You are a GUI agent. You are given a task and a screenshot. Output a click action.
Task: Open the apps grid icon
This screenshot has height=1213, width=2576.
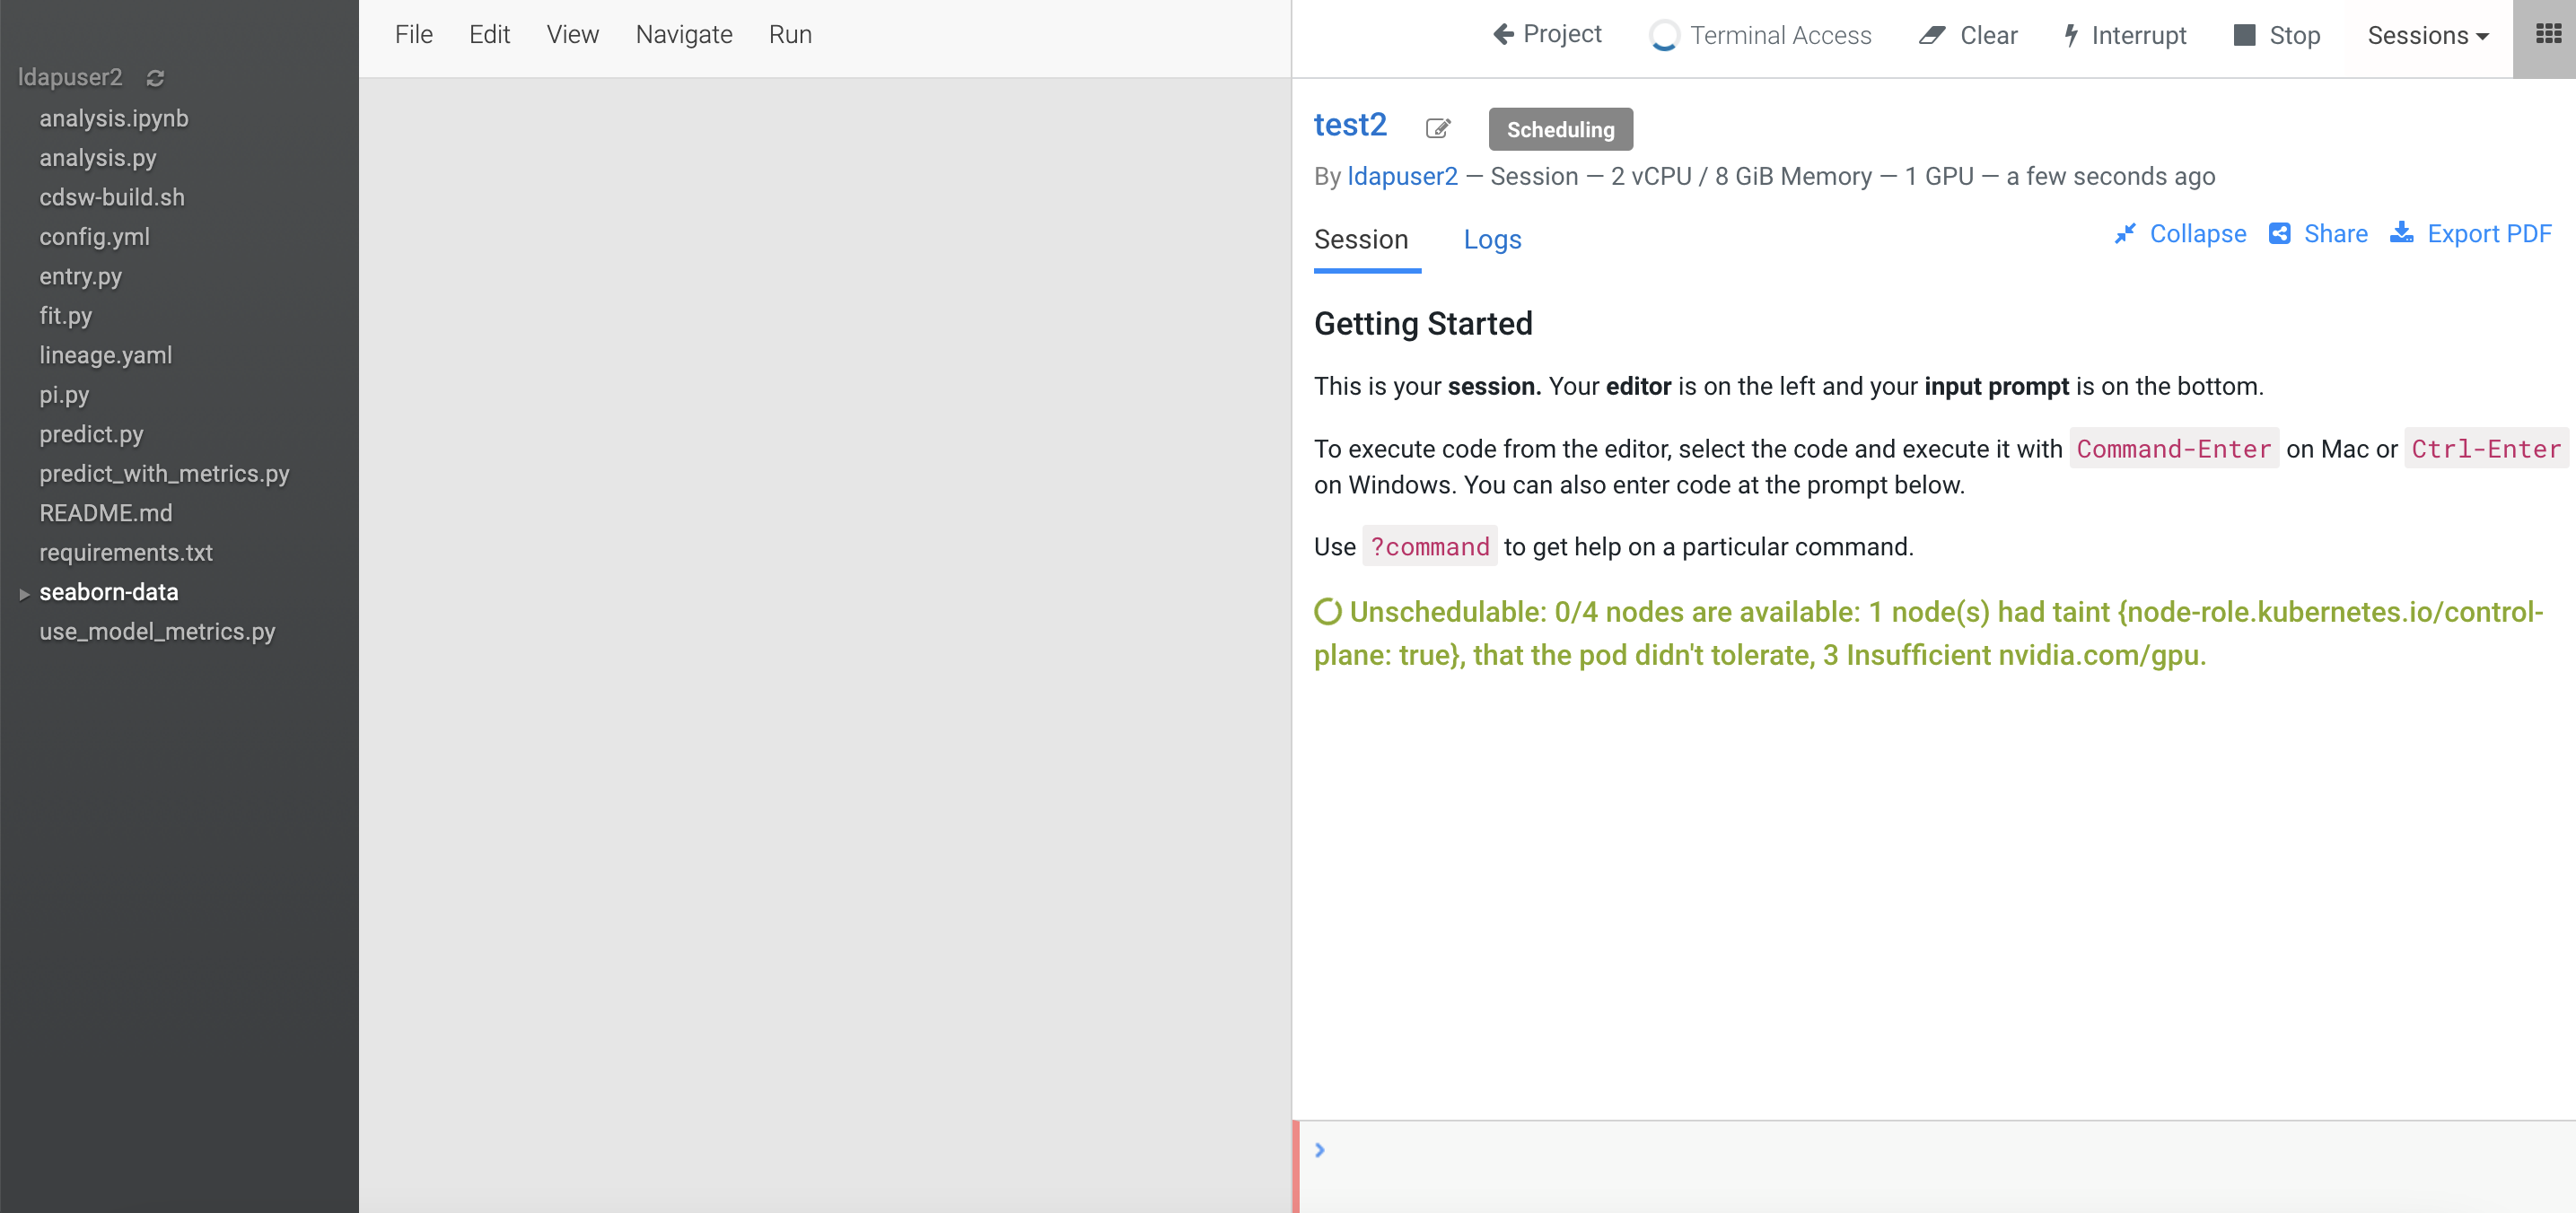(2547, 35)
